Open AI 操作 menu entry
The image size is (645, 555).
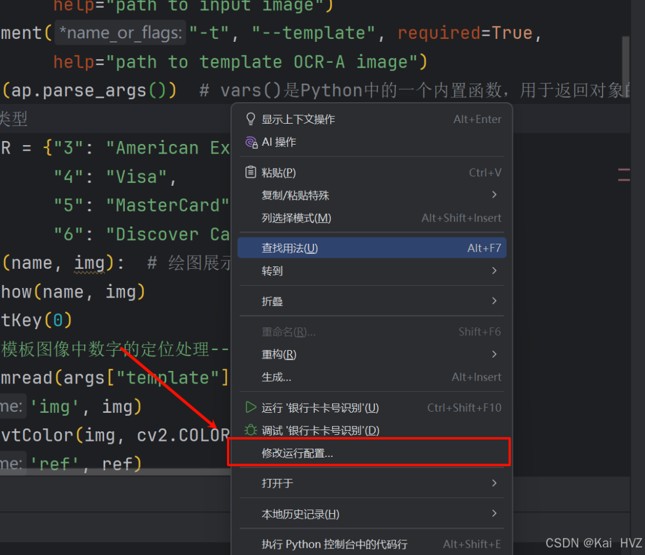tap(372, 142)
